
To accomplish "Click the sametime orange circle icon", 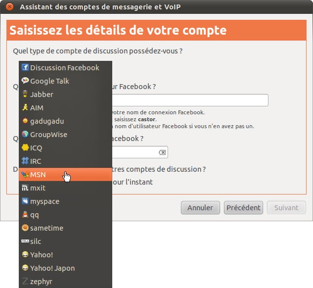I will (x=25, y=228).
